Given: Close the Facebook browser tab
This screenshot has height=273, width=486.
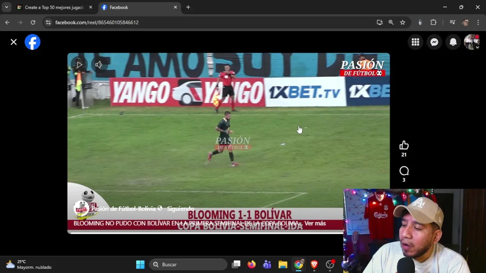Looking at the screenshot, I should point(175,7).
